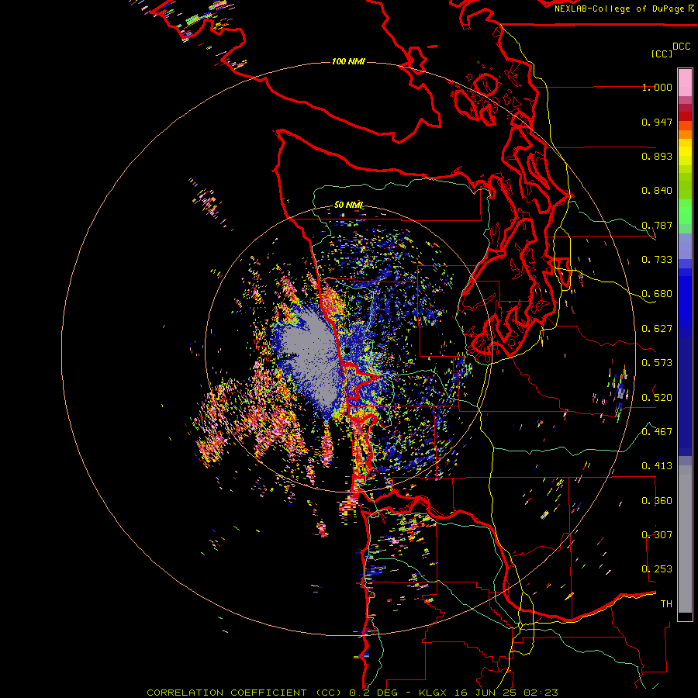
Task: Select the 0.307 legend value
Action: pyautogui.click(x=657, y=534)
